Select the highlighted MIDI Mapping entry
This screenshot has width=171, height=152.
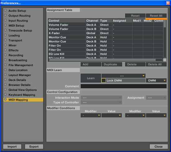(x=23, y=100)
